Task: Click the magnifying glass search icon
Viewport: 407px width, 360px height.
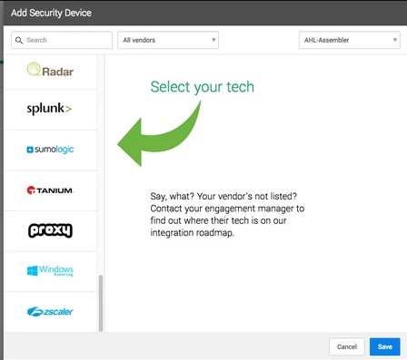Action: [x=19, y=40]
